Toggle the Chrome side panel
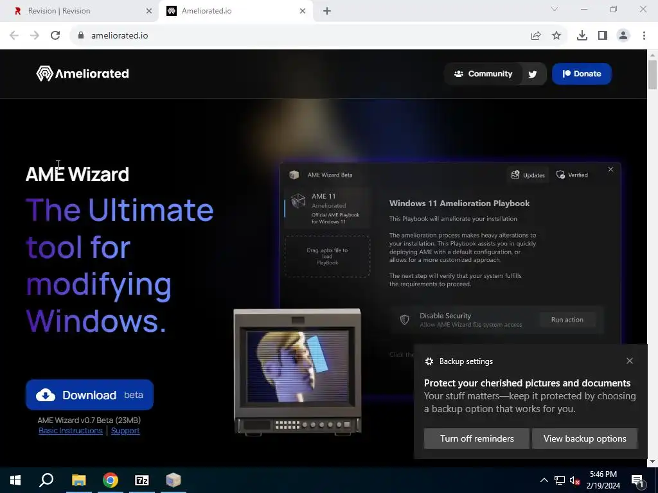Screen dimensions: 658x493 [603, 36]
